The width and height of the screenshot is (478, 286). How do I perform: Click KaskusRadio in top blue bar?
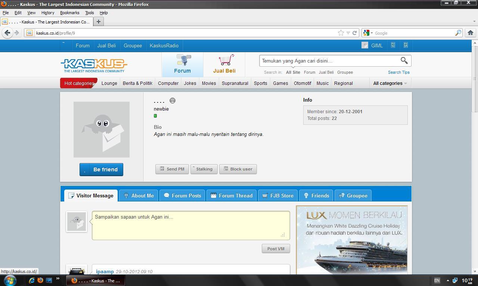click(164, 45)
